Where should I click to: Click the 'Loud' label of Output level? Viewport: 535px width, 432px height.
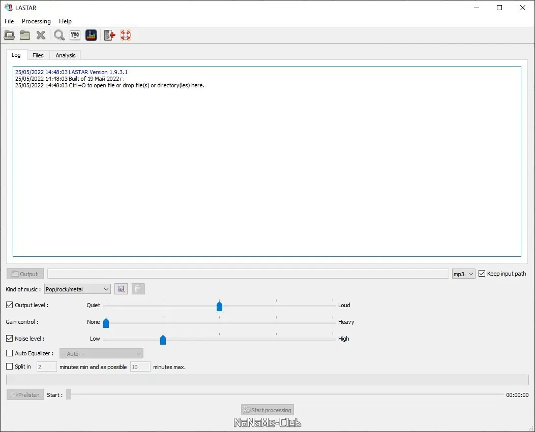coord(344,305)
